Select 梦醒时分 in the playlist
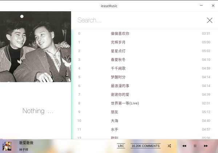The width and height of the screenshot is (218, 153). [118, 77]
